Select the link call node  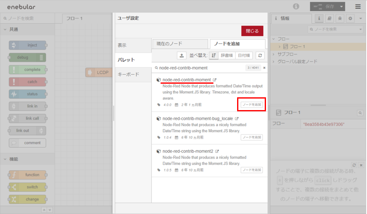click(28, 118)
